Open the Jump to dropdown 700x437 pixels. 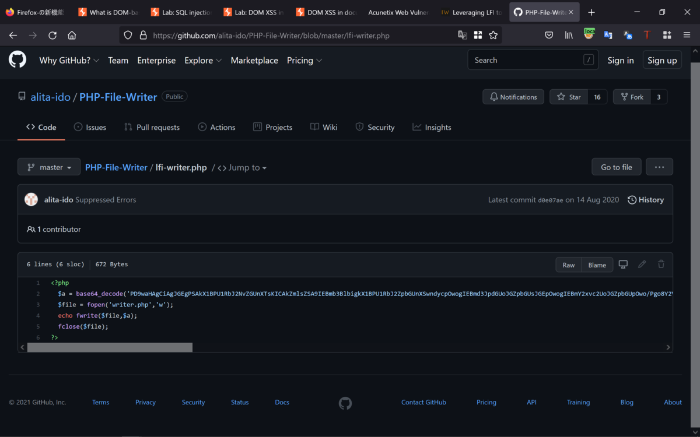tap(242, 168)
